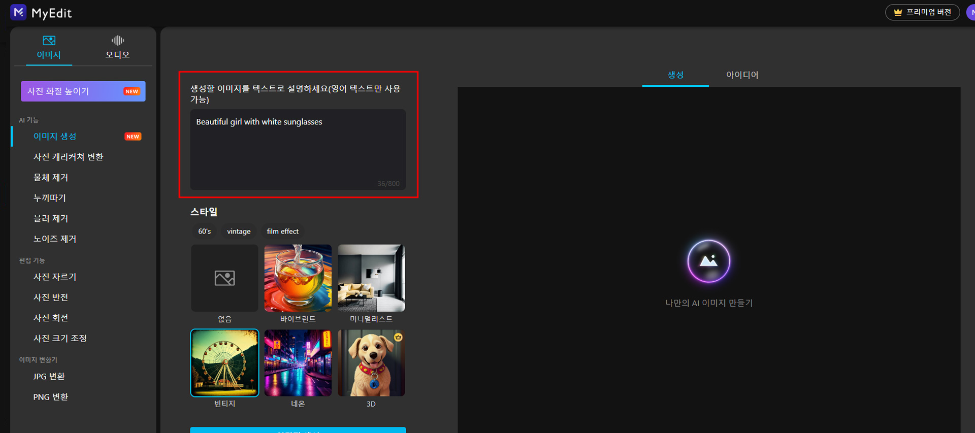Screen dimensions: 975x433
Task: Open the 이미지 tab
Action: pos(49,47)
